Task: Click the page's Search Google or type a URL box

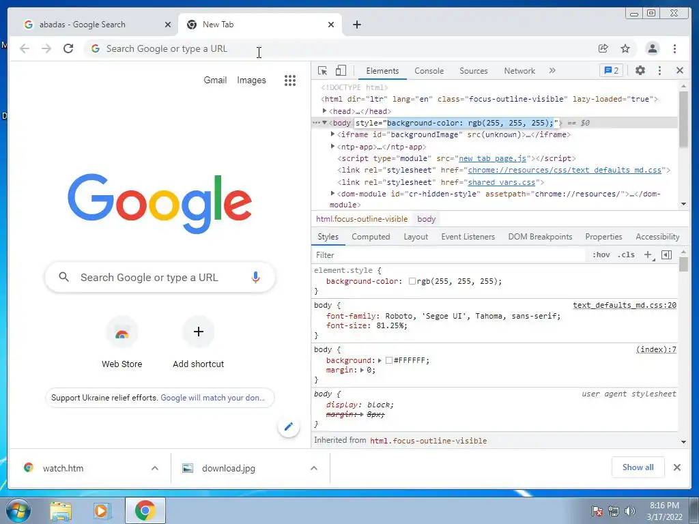Action: tap(160, 277)
